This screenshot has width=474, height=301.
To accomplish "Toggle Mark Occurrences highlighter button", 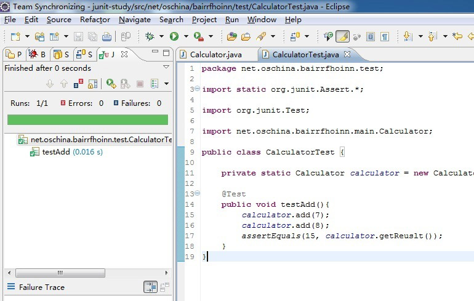I will point(343,37).
